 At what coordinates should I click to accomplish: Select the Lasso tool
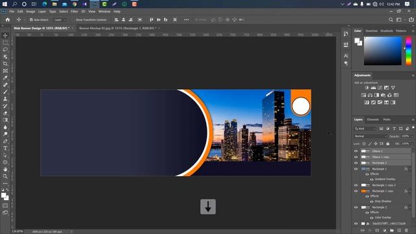tap(5, 49)
